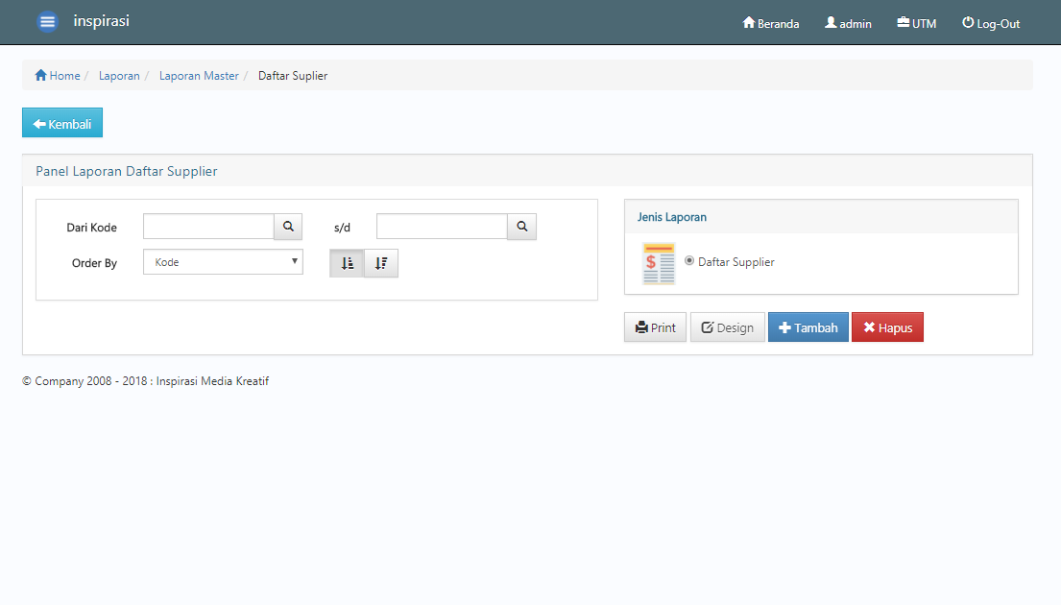Log out using Log-Out link
Viewport: 1061px width, 605px height.
[991, 23]
